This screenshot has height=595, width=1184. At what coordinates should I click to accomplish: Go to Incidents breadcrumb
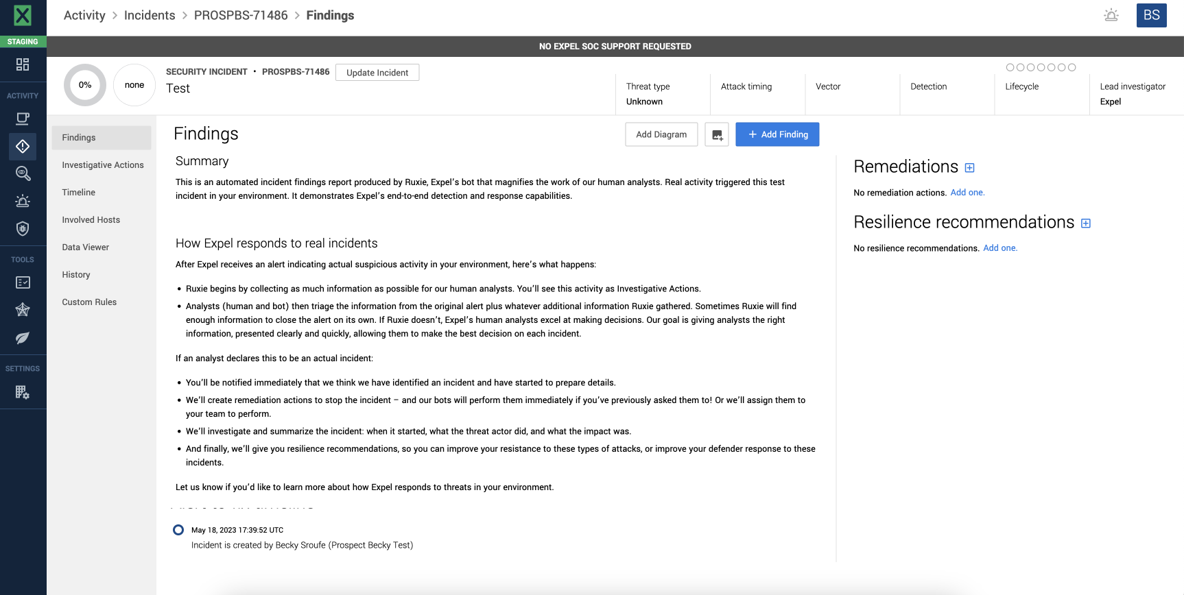pyautogui.click(x=150, y=15)
